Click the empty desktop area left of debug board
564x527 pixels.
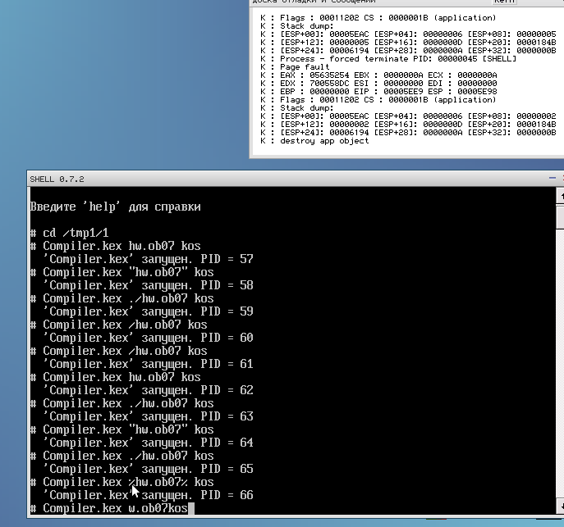pos(123,82)
